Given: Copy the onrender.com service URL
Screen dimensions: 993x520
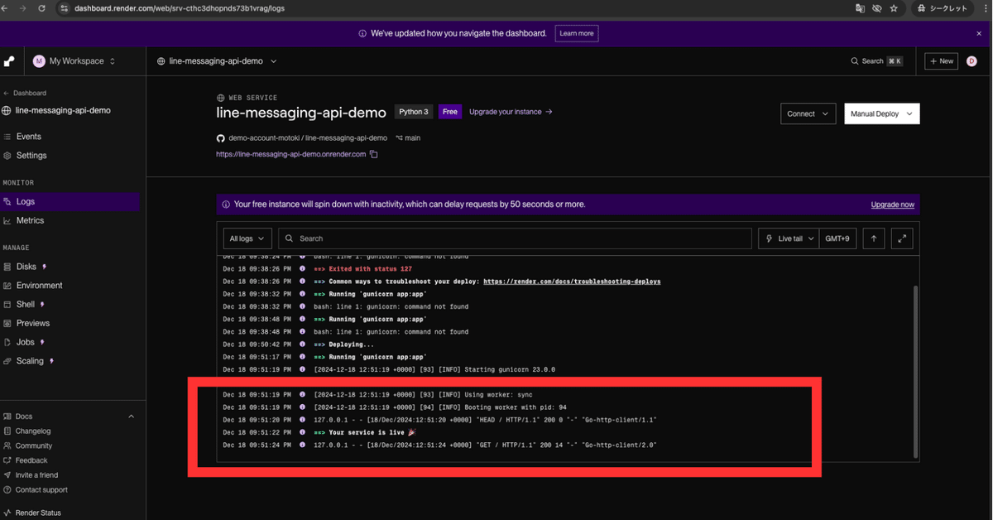Looking at the screenshot, I should click(374, 154).
